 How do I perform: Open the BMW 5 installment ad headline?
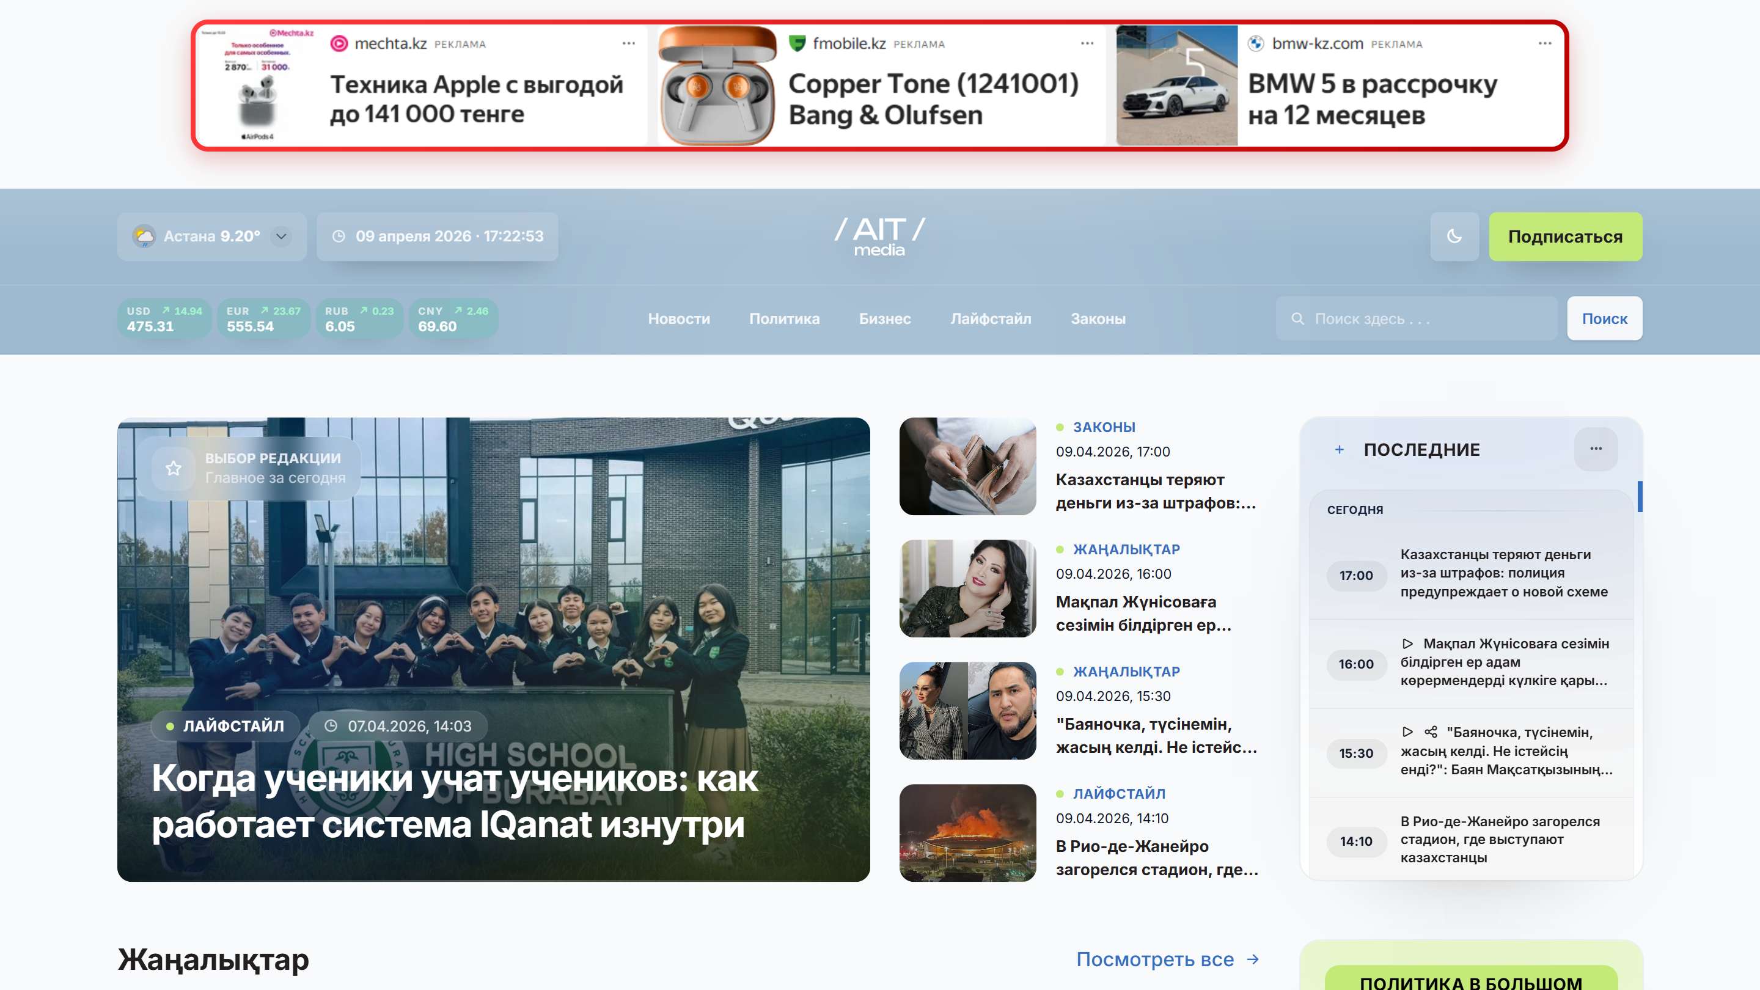pyautogui.click(x=1373, y=99)
